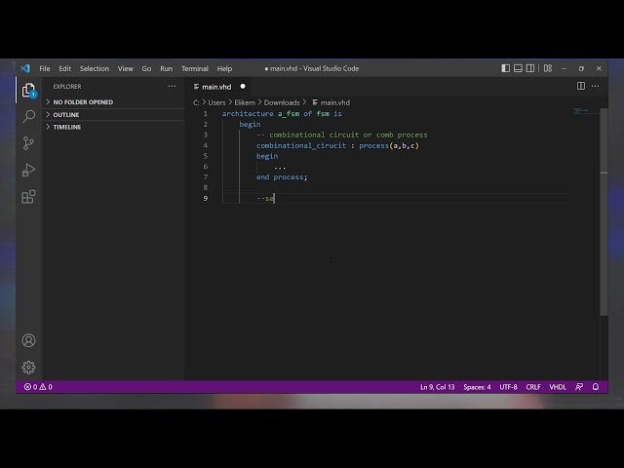Click the editor vertical scrollbar
Image resolution: width=624 pixels, height=468 pixels.
coord(604,213)
